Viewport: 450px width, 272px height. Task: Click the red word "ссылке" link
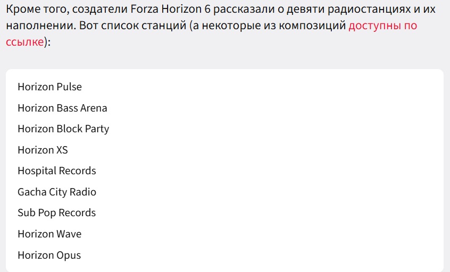24,42
